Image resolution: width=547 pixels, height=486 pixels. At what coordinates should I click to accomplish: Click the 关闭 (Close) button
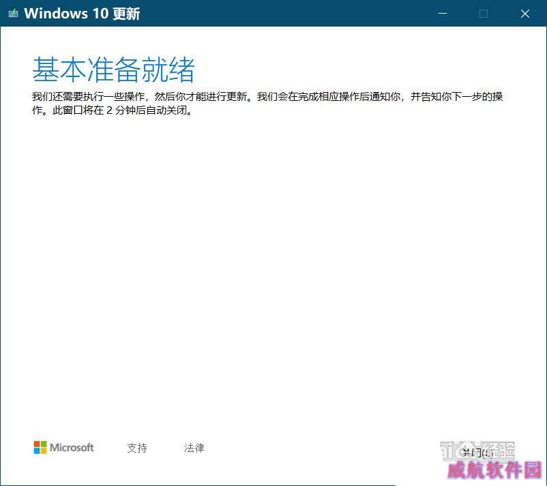coord(477,452)
